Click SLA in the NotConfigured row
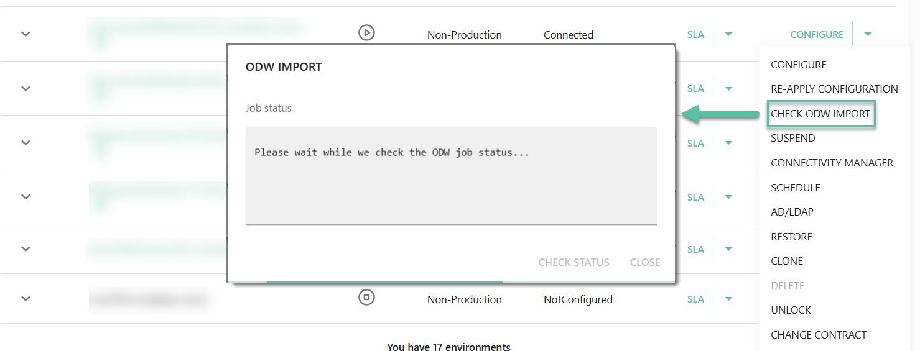 click(x=695, y=299)
